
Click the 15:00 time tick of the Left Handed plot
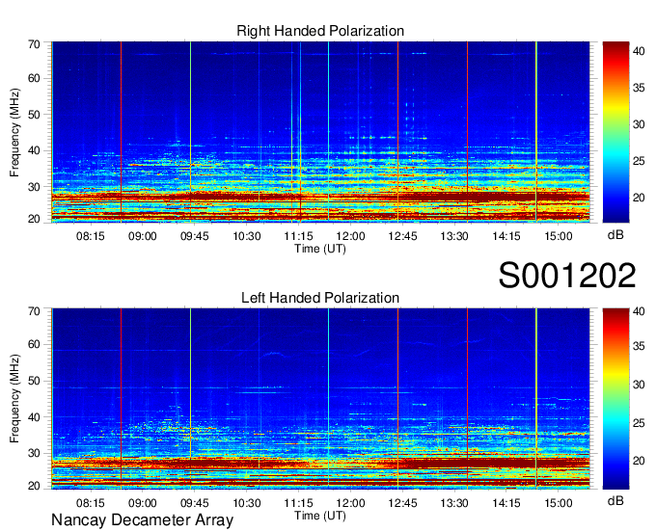click(x=559, y=503)
